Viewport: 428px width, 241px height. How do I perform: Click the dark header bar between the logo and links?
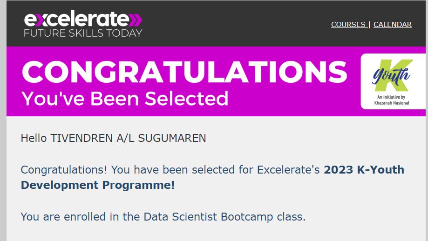tap(237, 24)
